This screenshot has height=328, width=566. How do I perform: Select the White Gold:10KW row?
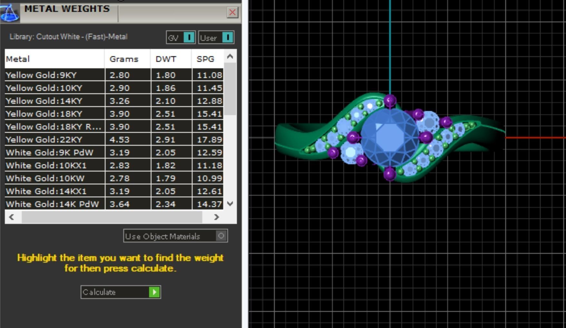pyautogui.click(x=114, y=178)
